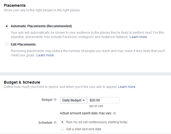Click the Daily Budget dropdown arrow
Screen dimensions: 171x134
click(84, 100)
